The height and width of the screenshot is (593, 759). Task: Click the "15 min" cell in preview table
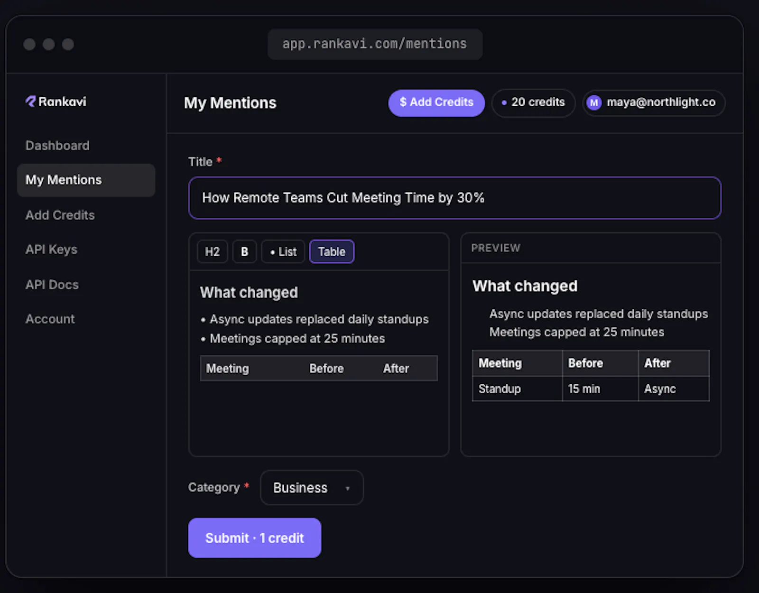coord(601,389)
